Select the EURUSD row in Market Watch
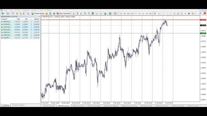This screenshot has width=207, height=116. [x=20, y=24]
